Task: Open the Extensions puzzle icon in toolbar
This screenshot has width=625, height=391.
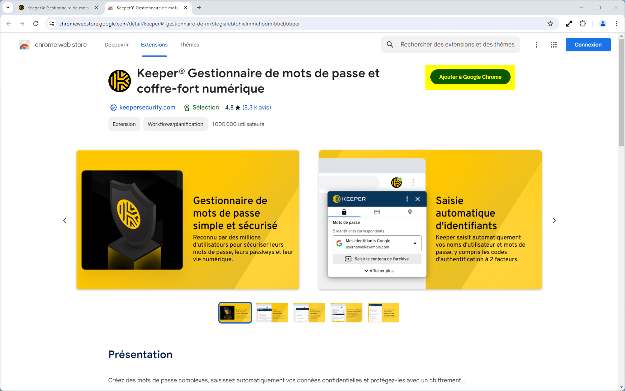Action: [583, 24]
